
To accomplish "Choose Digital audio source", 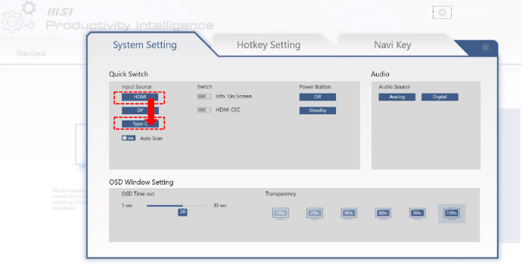I will point(440,97).
